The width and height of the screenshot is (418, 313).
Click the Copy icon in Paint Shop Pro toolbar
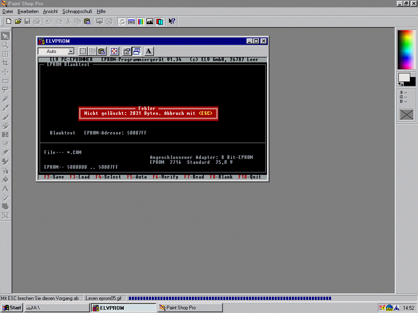pyautogui.click(x=78, y=21)
